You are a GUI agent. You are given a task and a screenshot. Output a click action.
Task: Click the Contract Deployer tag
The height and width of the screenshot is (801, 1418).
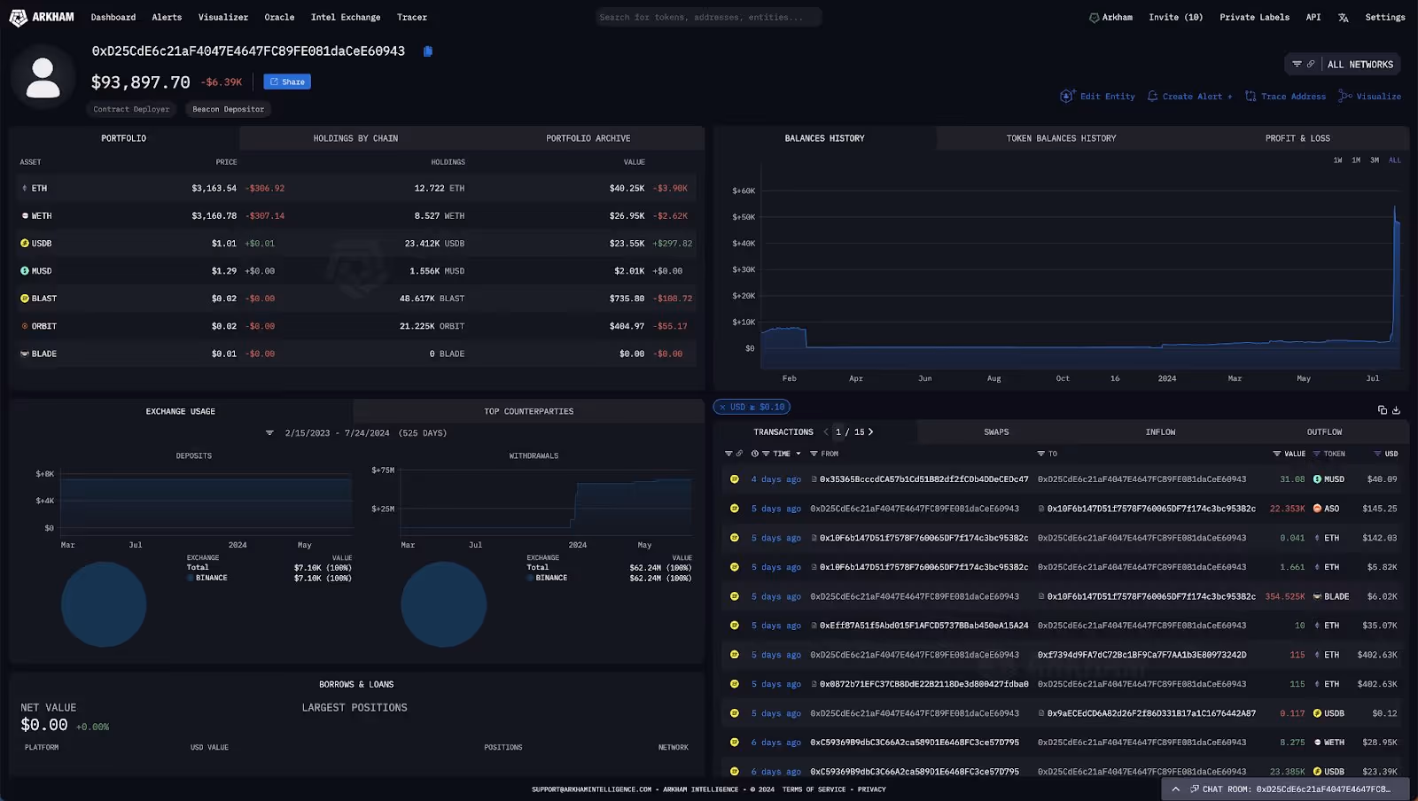tap(131, 109)
